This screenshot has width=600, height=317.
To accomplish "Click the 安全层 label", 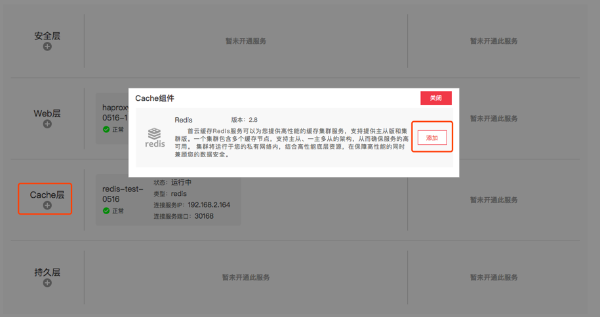I will [x=47, y=36].
